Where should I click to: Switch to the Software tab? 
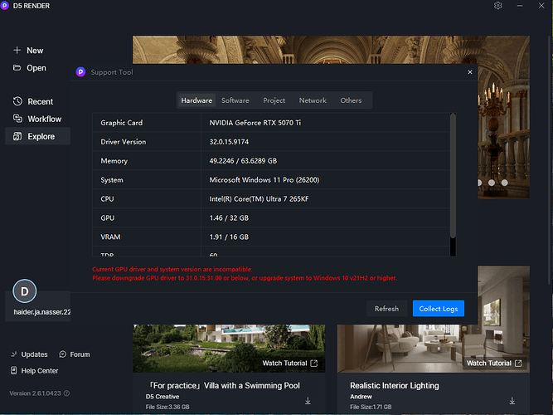(235, 100)
